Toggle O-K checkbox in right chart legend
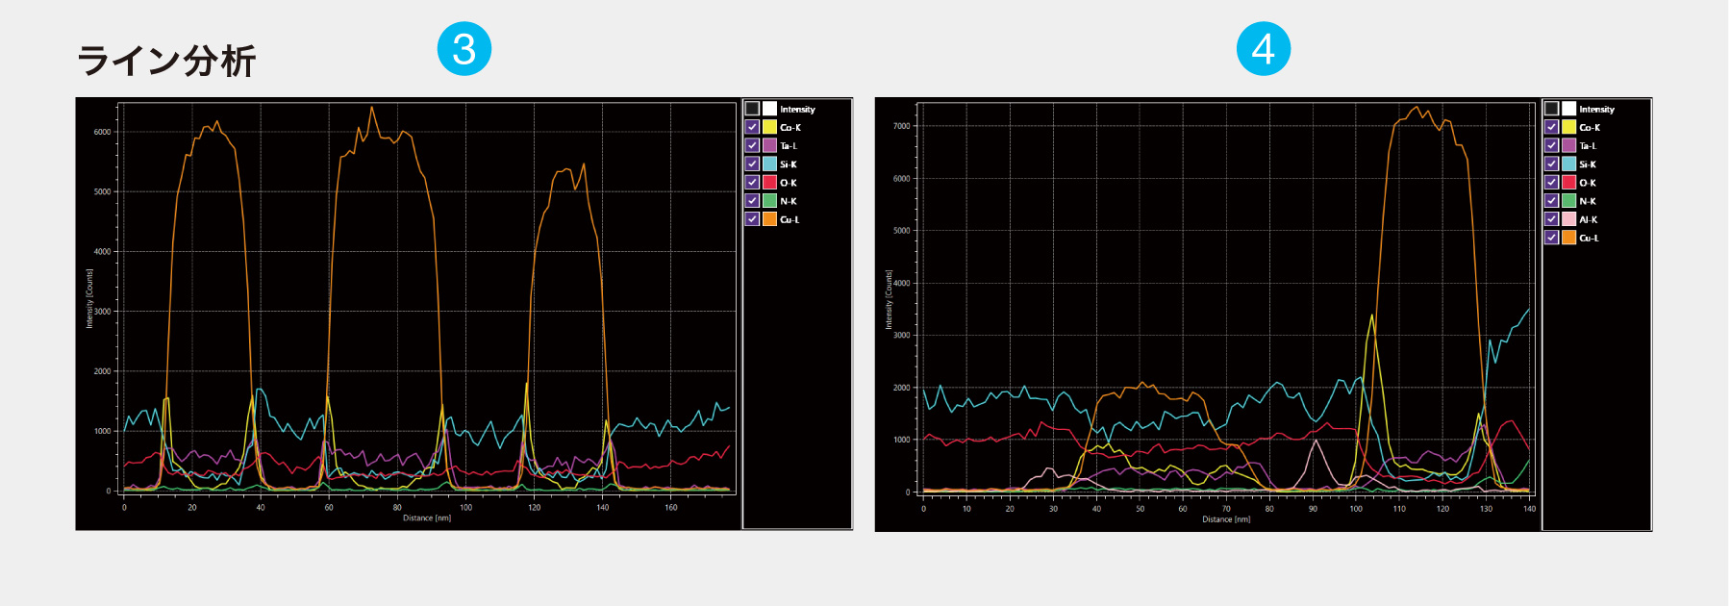Screen dimensions: 1730x606 click(x=1551, y=182)
